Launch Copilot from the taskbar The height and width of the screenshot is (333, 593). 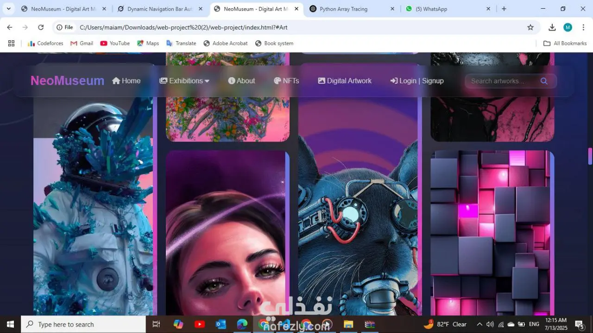click(x=178, y=324)
